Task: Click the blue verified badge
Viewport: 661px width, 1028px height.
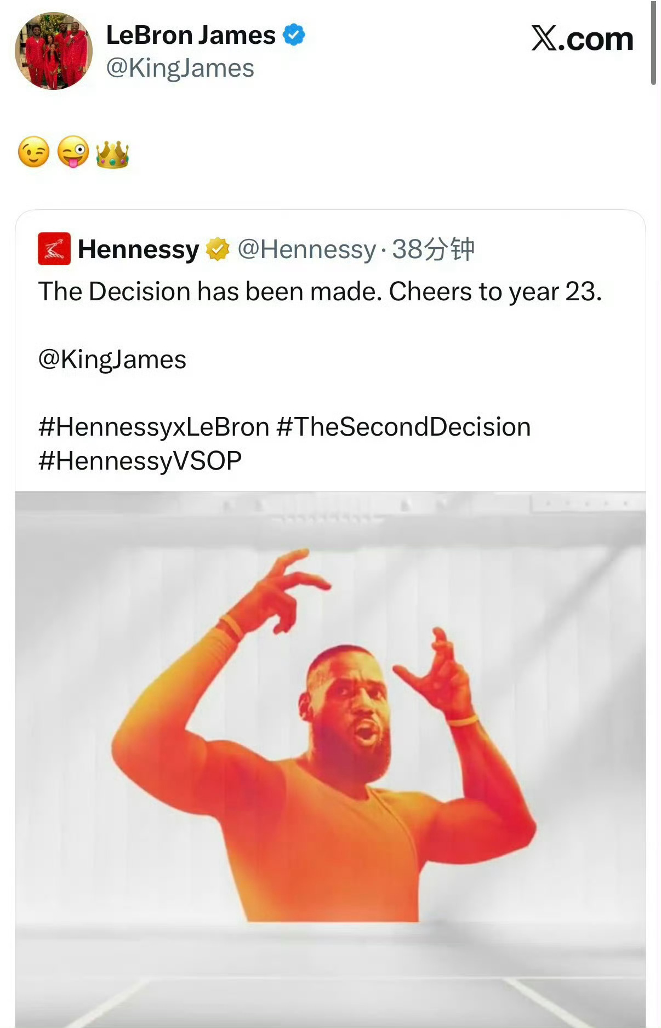Action: pos(294,35)
